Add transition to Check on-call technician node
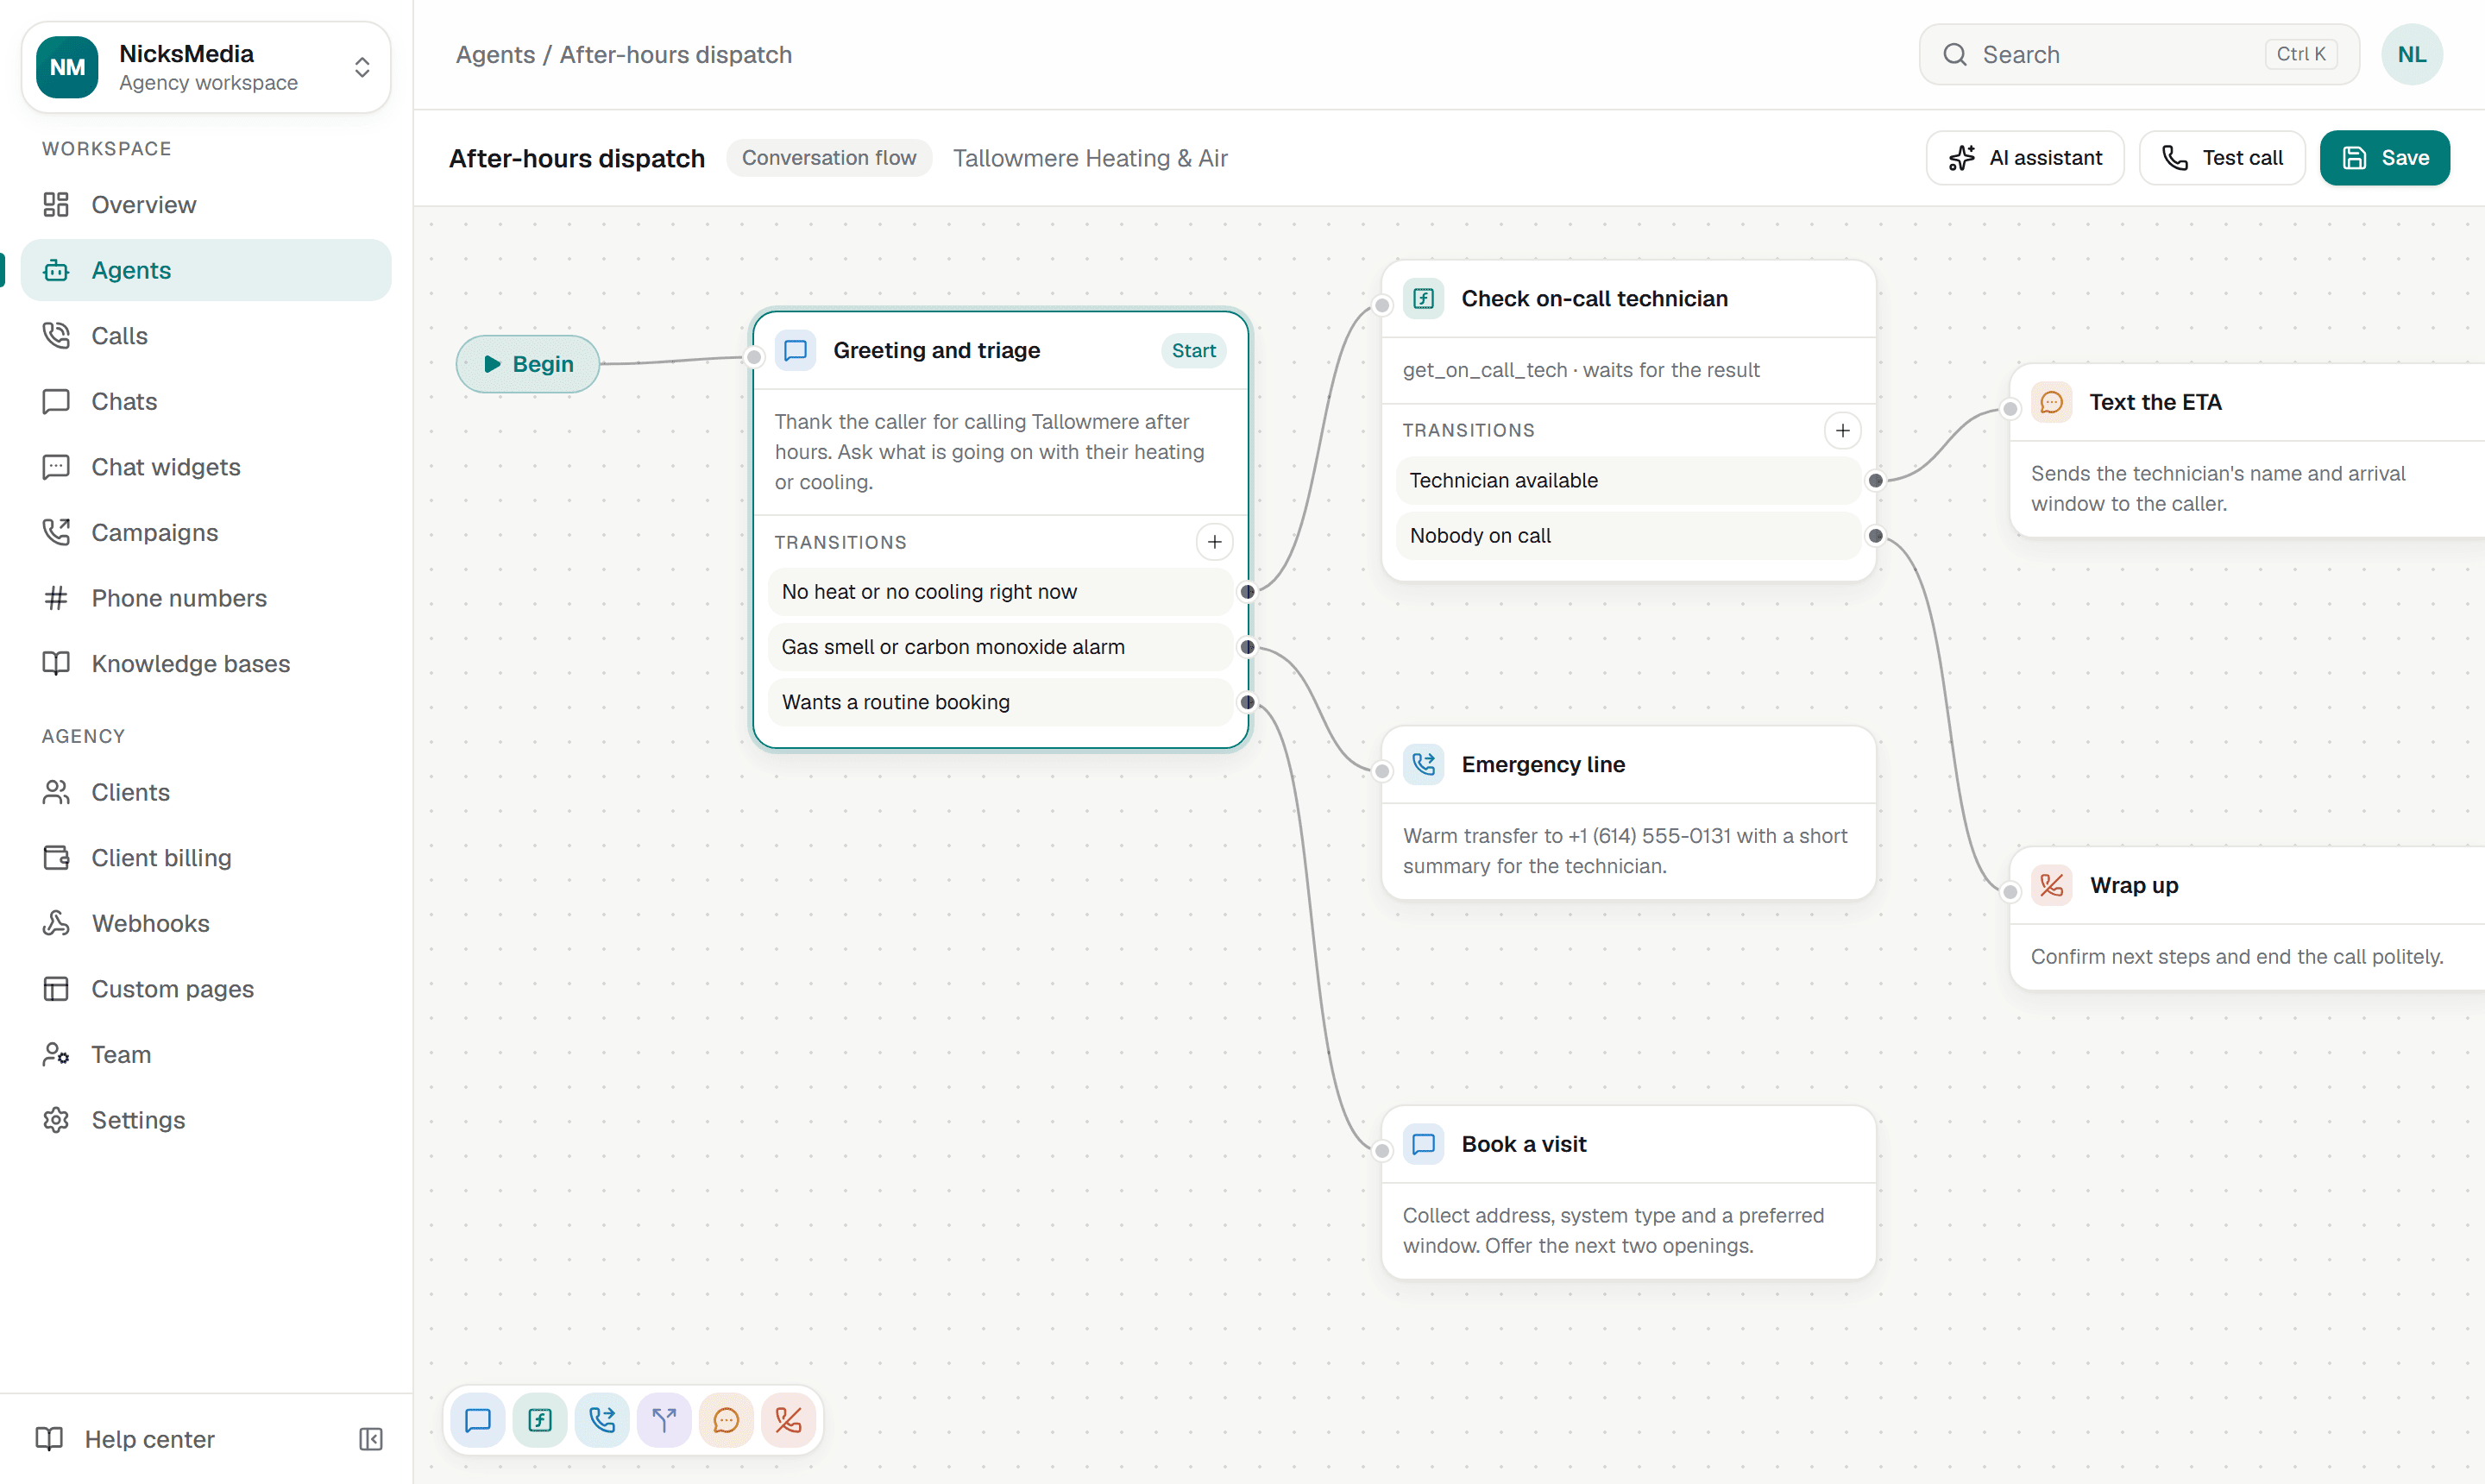2485x1484 pixels. (1842, 430)
